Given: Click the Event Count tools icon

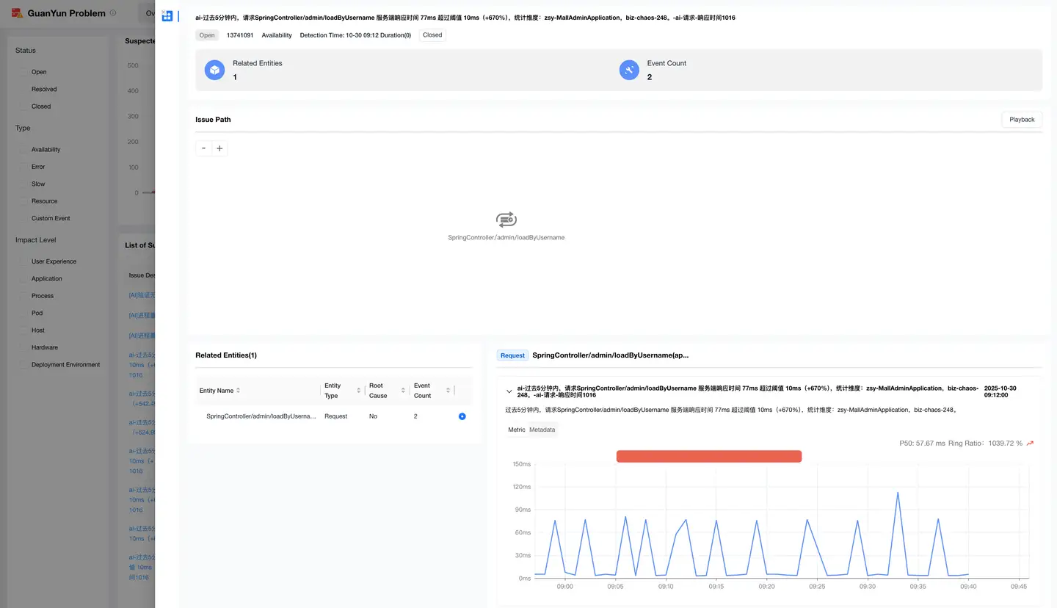Looking at the screenshot, I should click(x=629, y=70).
